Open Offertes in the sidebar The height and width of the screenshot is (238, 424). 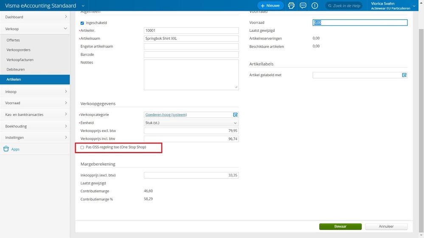click(13, 40)
